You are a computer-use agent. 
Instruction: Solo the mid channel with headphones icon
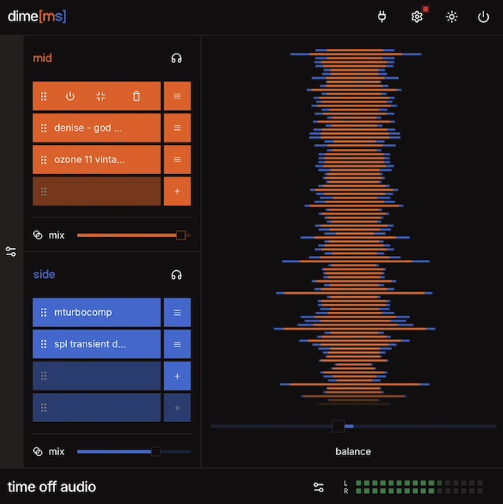coord(177,58)
